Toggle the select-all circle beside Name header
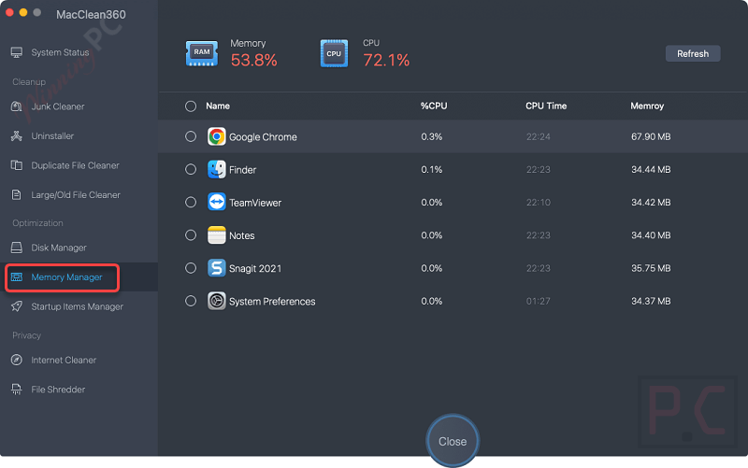The image size is (748, 468). (191, 106)
